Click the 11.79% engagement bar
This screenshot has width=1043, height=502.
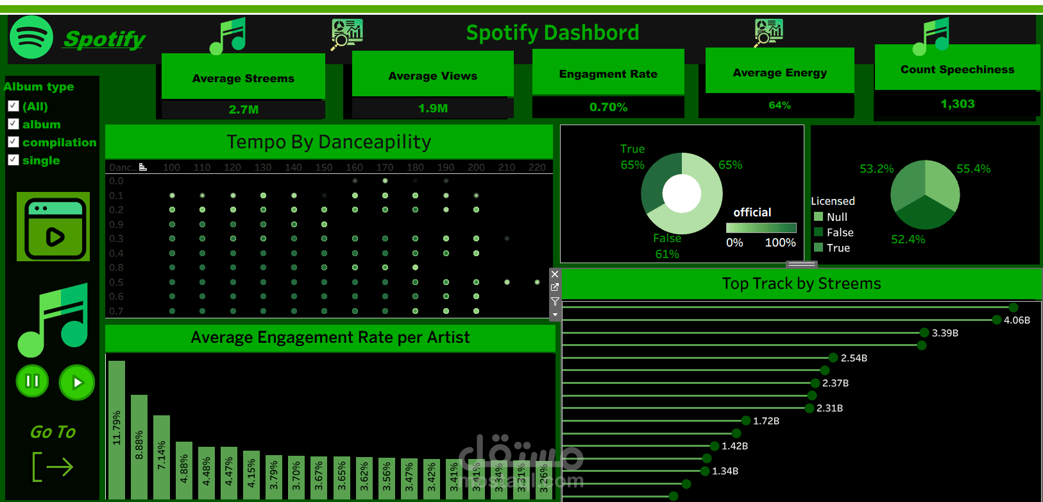117,429
